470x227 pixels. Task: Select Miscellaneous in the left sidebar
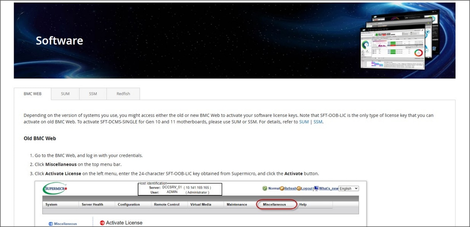click(65, 224)
